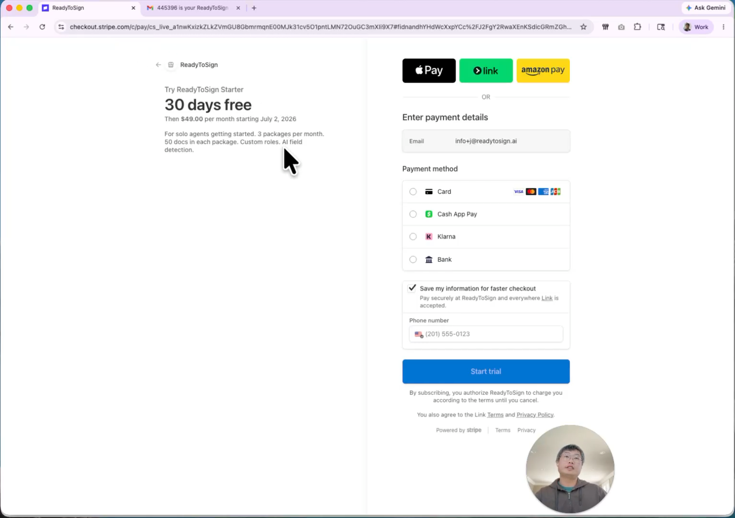Open the Link Terms agreement link
Screen dimensions: 735x518
coord(495,415)
